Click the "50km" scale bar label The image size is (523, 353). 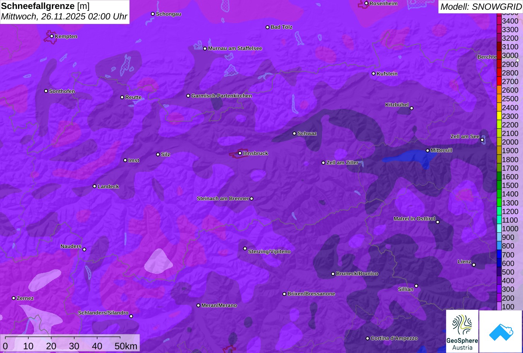(126, 346)
